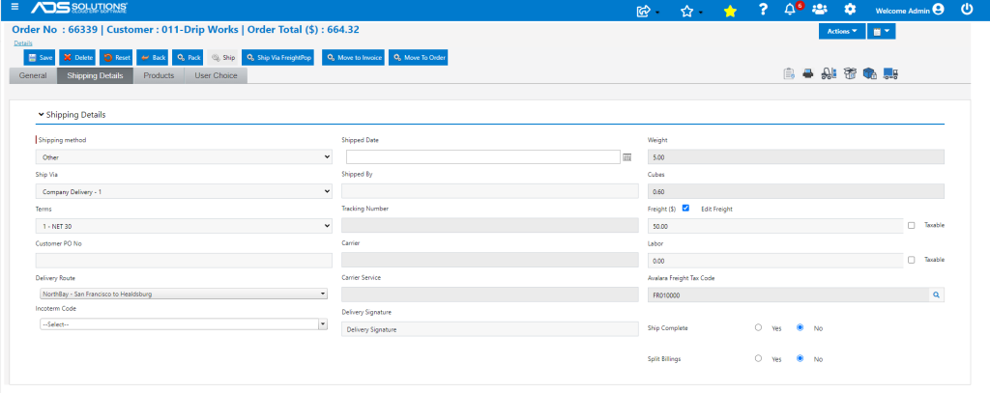Click the clipboard checklist icon near tabs
The height and width of the screenshot is (393, 990).
[789, 73]
